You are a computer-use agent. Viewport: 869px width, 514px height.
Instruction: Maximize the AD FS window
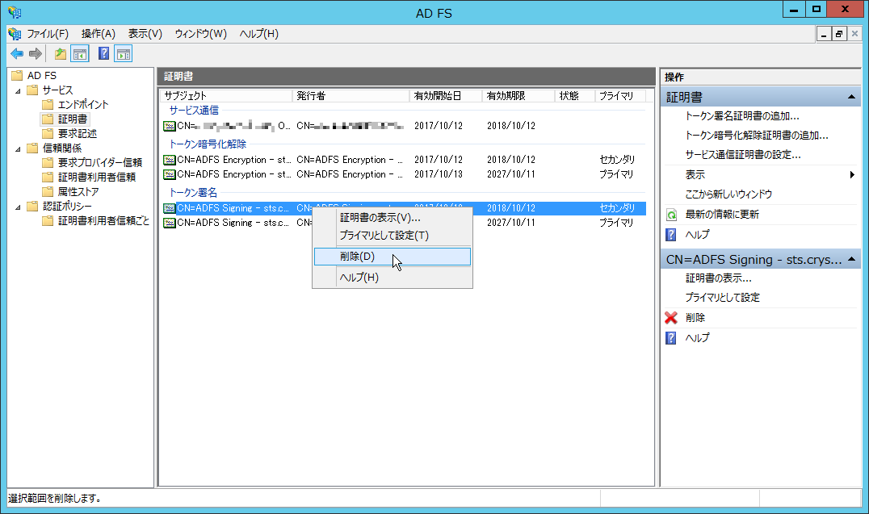click(x=817, y=9)
